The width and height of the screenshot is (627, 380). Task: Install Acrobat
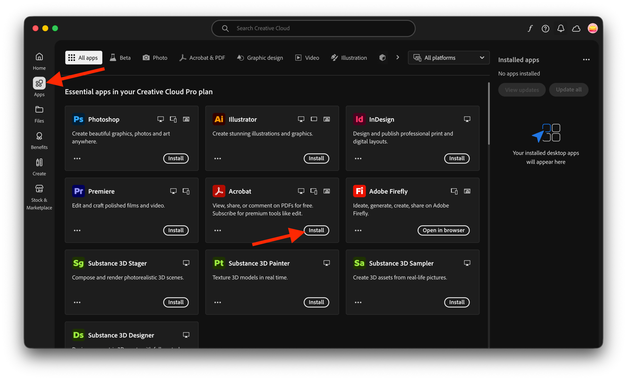(316, 230)
